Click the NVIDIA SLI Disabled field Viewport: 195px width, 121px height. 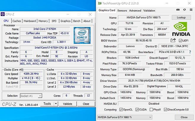coord(154,104)
